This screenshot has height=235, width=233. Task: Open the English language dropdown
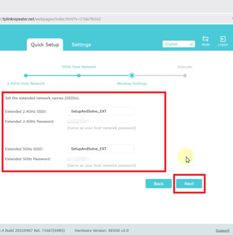pos(179,44)
